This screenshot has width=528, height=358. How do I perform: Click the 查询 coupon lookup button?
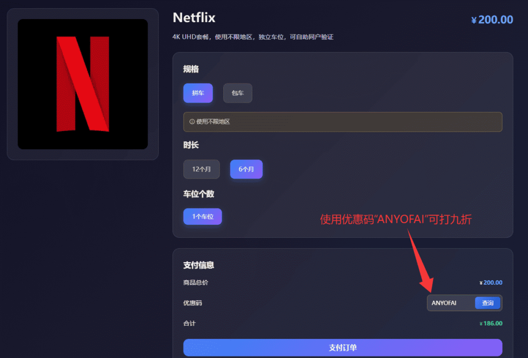(487, 303)
